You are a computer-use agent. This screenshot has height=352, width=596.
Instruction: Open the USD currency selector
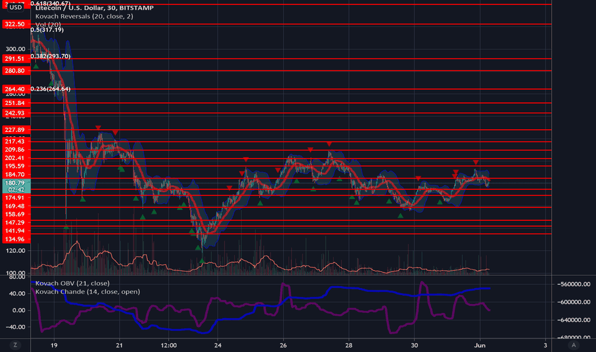pyautogui.click(x=15, y=7)
